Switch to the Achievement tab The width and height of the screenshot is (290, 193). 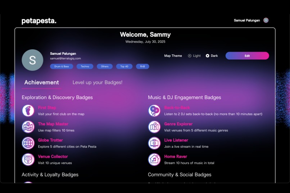click(42, 82)
